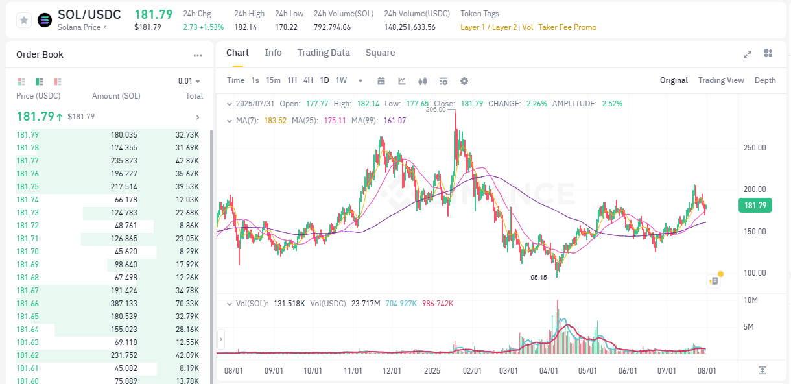Viewport: 791px width, 384px height.
Task: Click the Order Book panel title
Action: click(x=40, y=55)
